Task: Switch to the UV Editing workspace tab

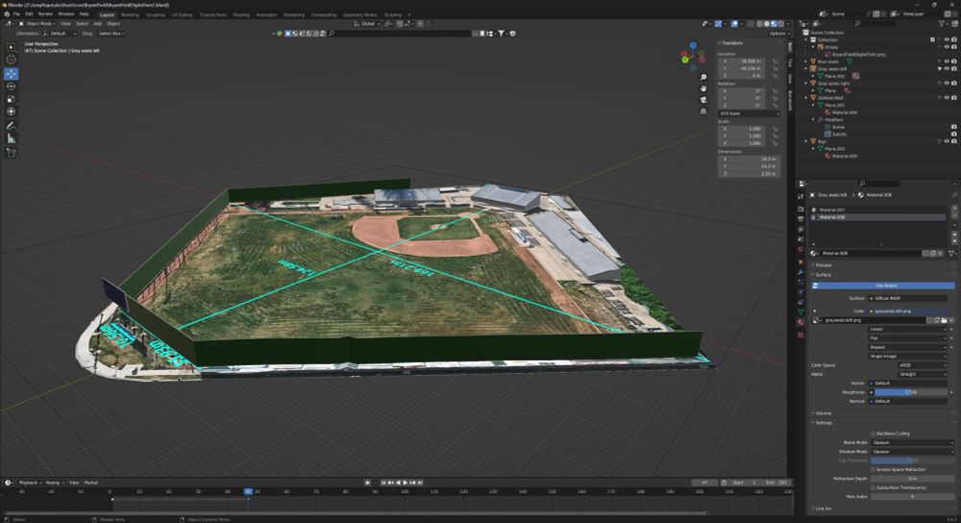Action: tap(182, 14)
